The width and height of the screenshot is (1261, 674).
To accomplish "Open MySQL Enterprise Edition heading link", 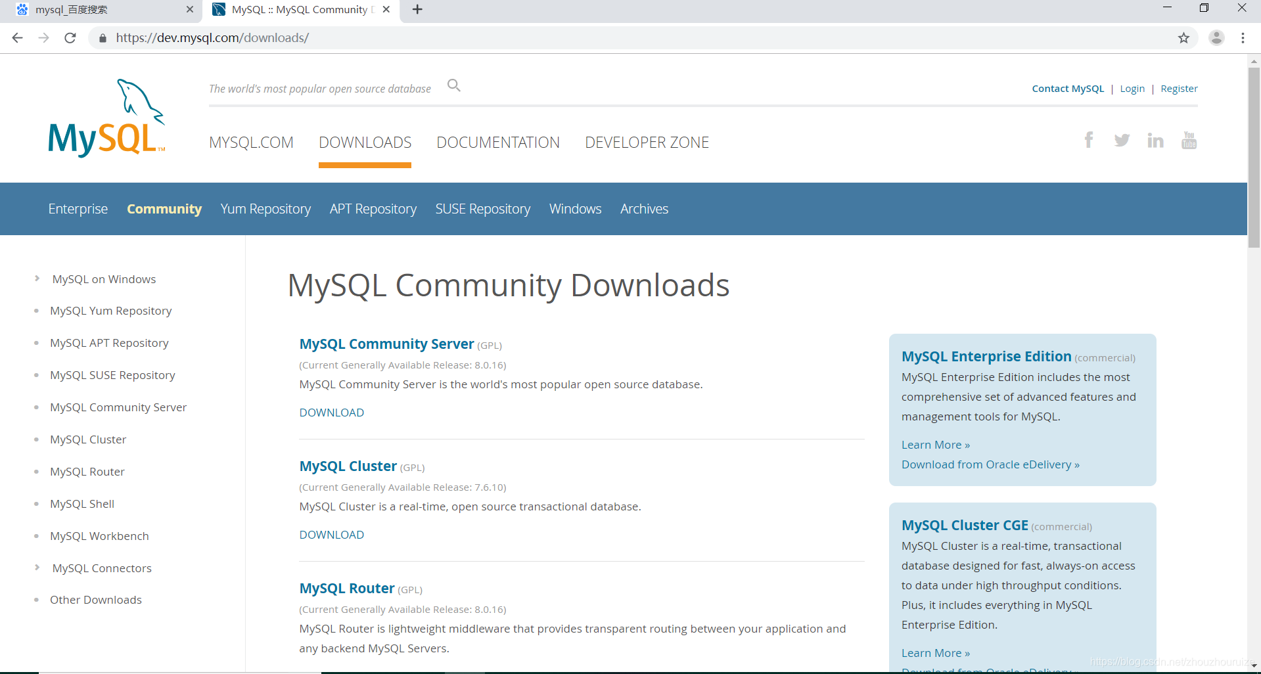I will (x=986, y=357).
